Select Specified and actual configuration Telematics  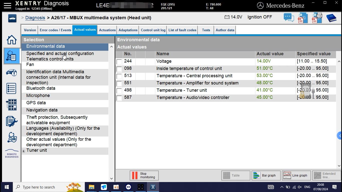point(65,56)
